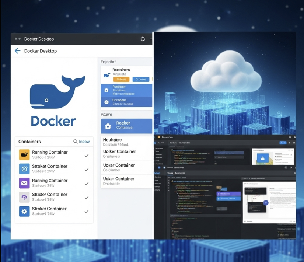Click the blue Docker wordmark under the whale
Screen dimensions: 304x262
53,121
